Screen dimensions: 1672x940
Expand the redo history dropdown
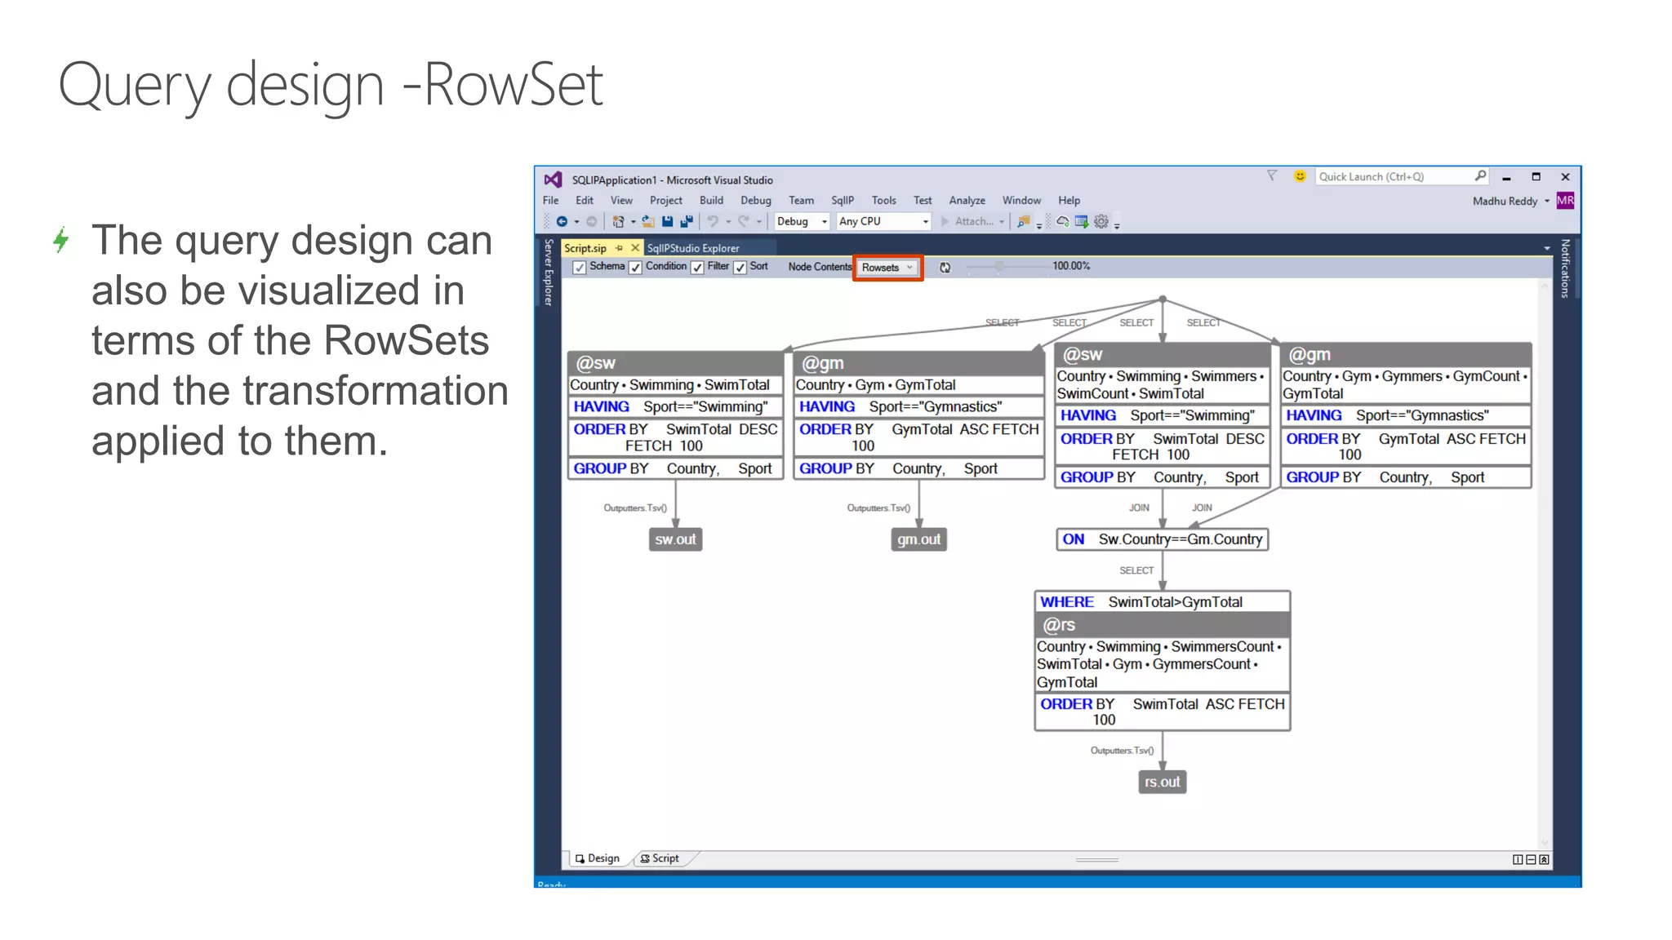[x=758, y=222]
